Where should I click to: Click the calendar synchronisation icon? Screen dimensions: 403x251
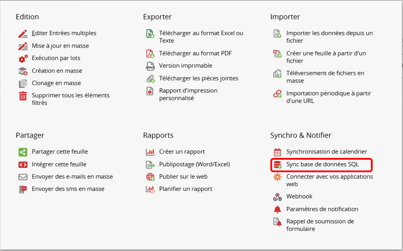click(x=277, y=152)
